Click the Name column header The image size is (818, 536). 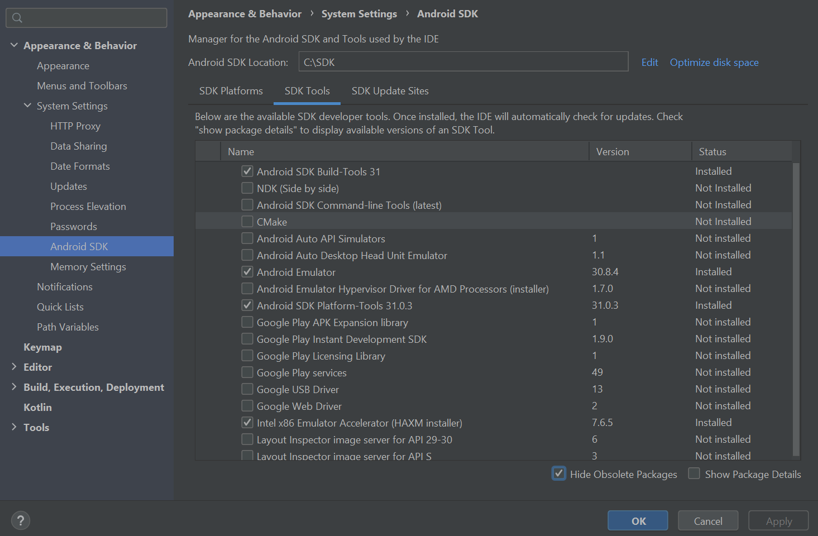(405, 151)
